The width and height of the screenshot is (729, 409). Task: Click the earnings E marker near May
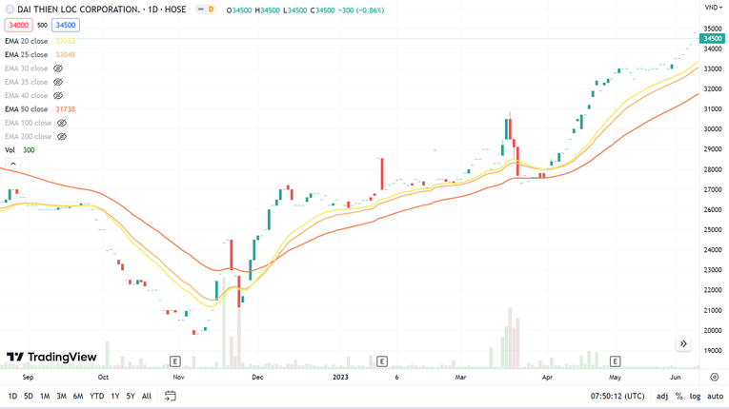click(x=615, y=361)
